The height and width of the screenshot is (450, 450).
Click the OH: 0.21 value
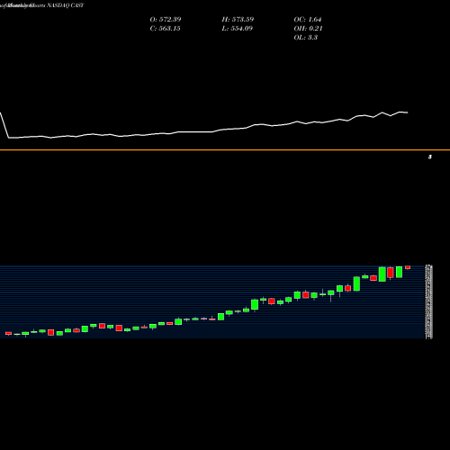pos(308,29)
